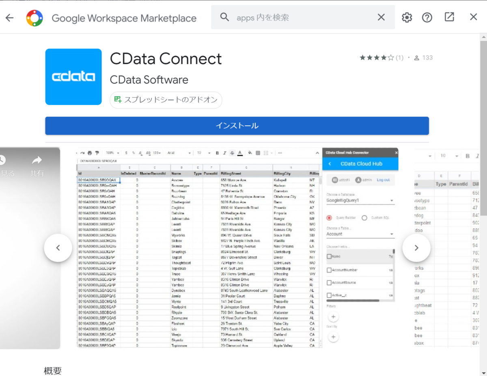Clear the search field with X

(x=381, y=17)
